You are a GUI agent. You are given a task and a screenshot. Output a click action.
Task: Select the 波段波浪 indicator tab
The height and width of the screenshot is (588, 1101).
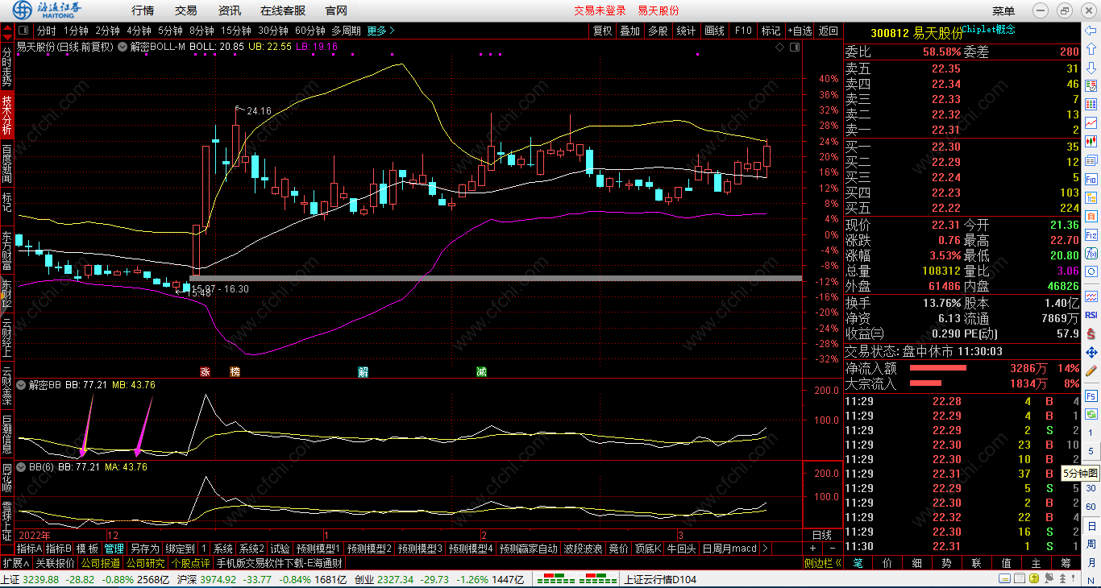(x=583, y=549)
